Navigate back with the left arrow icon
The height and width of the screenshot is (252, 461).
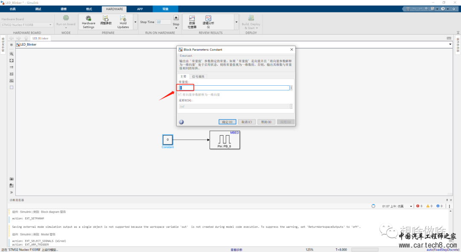pyautogui.click(x=12, y=38)
